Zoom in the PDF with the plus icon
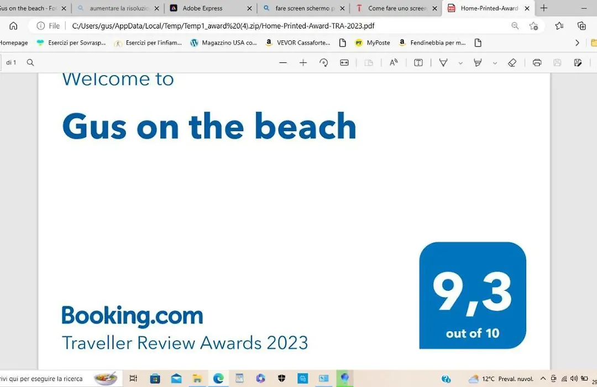 303,62
